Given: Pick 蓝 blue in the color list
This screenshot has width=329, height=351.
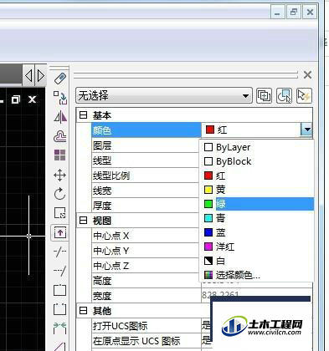Looking at the screenshot, I should tap(257, 232).
